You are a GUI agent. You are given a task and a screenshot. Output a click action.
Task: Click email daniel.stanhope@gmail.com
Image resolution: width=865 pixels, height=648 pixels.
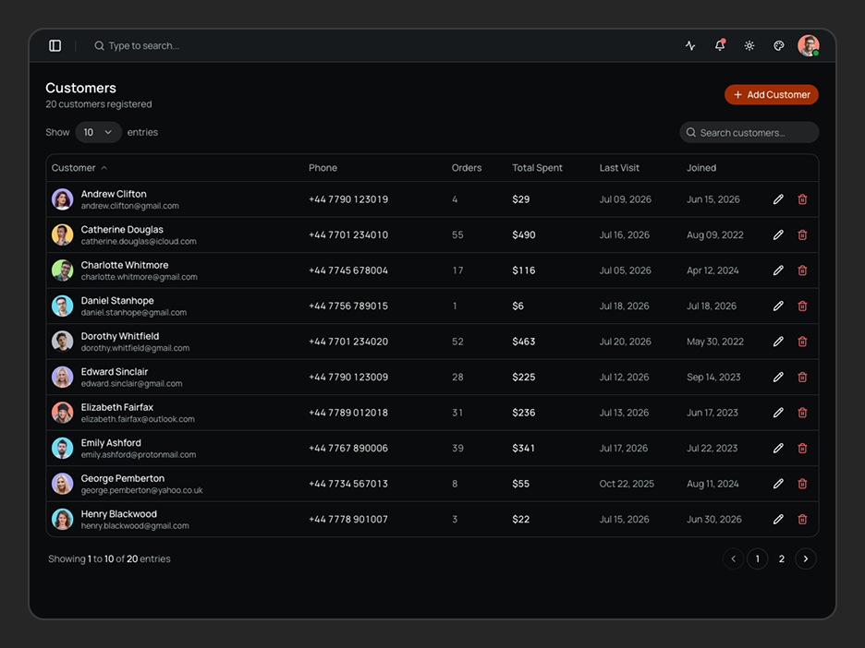133,312
